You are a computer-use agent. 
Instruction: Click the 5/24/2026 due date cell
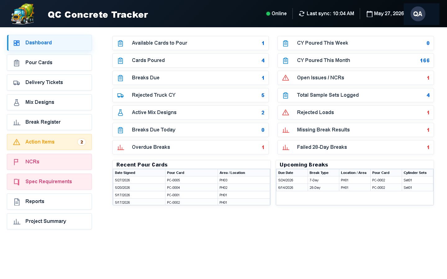[292, 180]
